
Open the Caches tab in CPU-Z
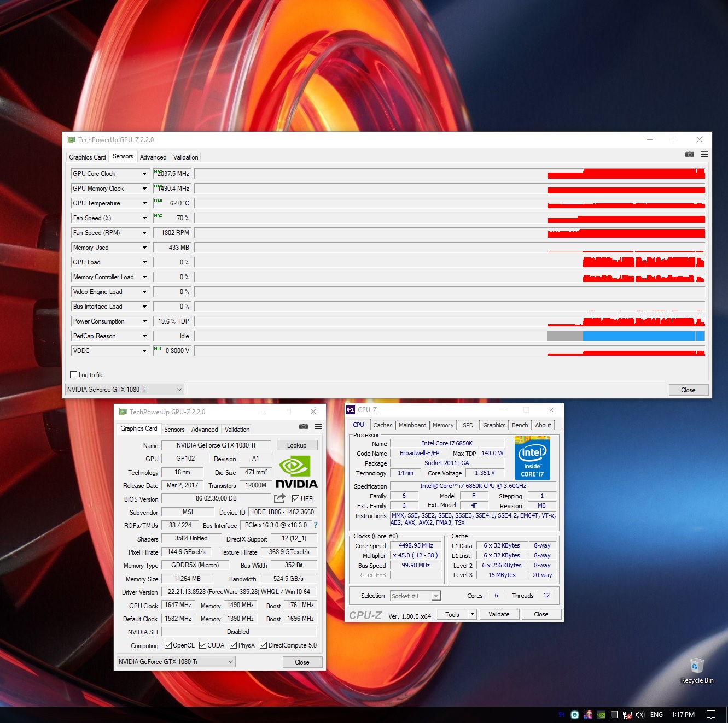point(383,425)
